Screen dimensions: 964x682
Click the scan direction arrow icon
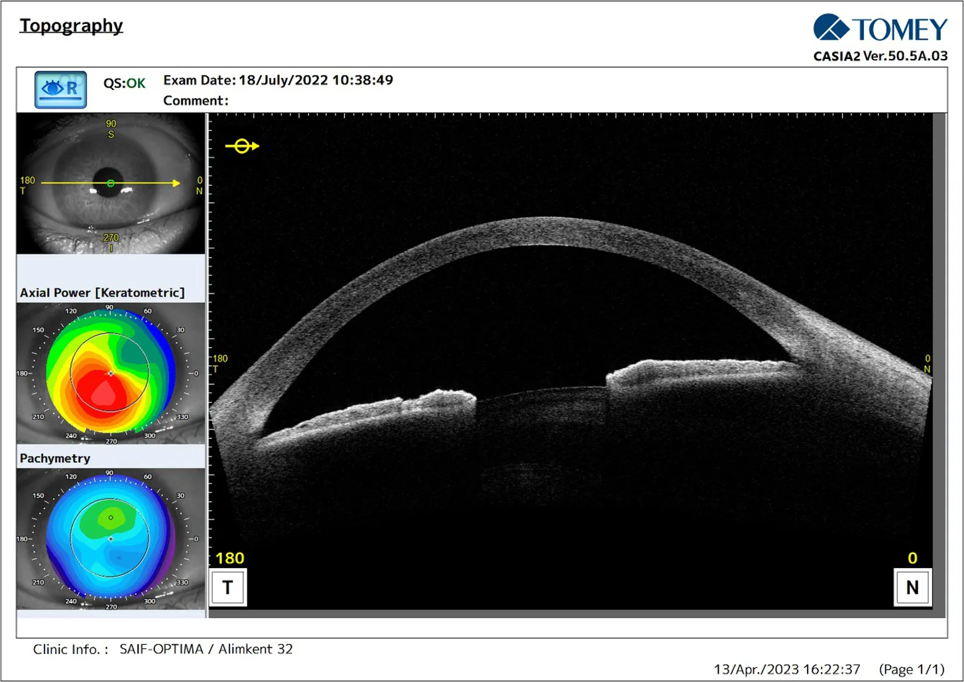[242, 146]
